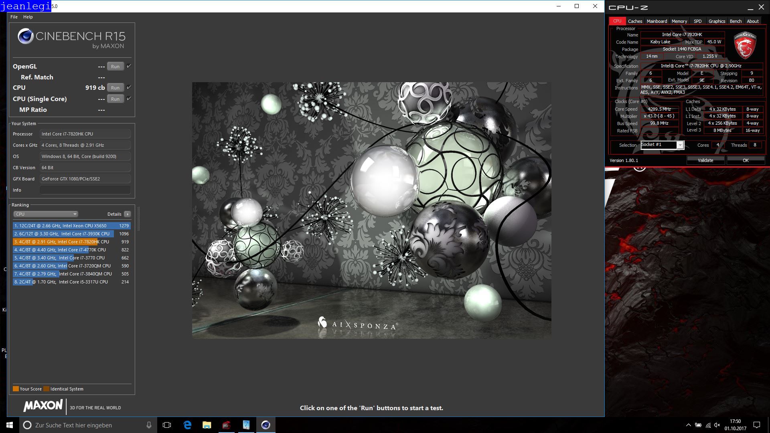770x433 pixels.
Task: Click the CPU-Z Specification field text
Action: pyautogui.click(x=701, y=66)
